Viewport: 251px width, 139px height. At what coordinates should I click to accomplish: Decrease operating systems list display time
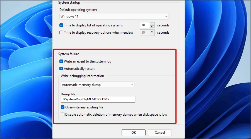[152, 27]
